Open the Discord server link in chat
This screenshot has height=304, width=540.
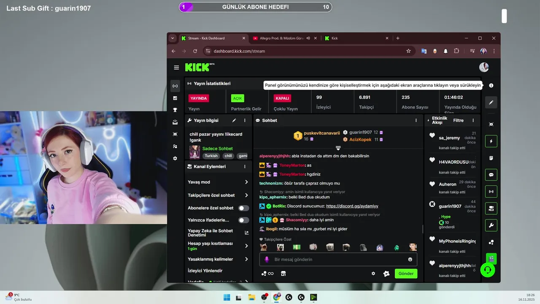point(352,206)
